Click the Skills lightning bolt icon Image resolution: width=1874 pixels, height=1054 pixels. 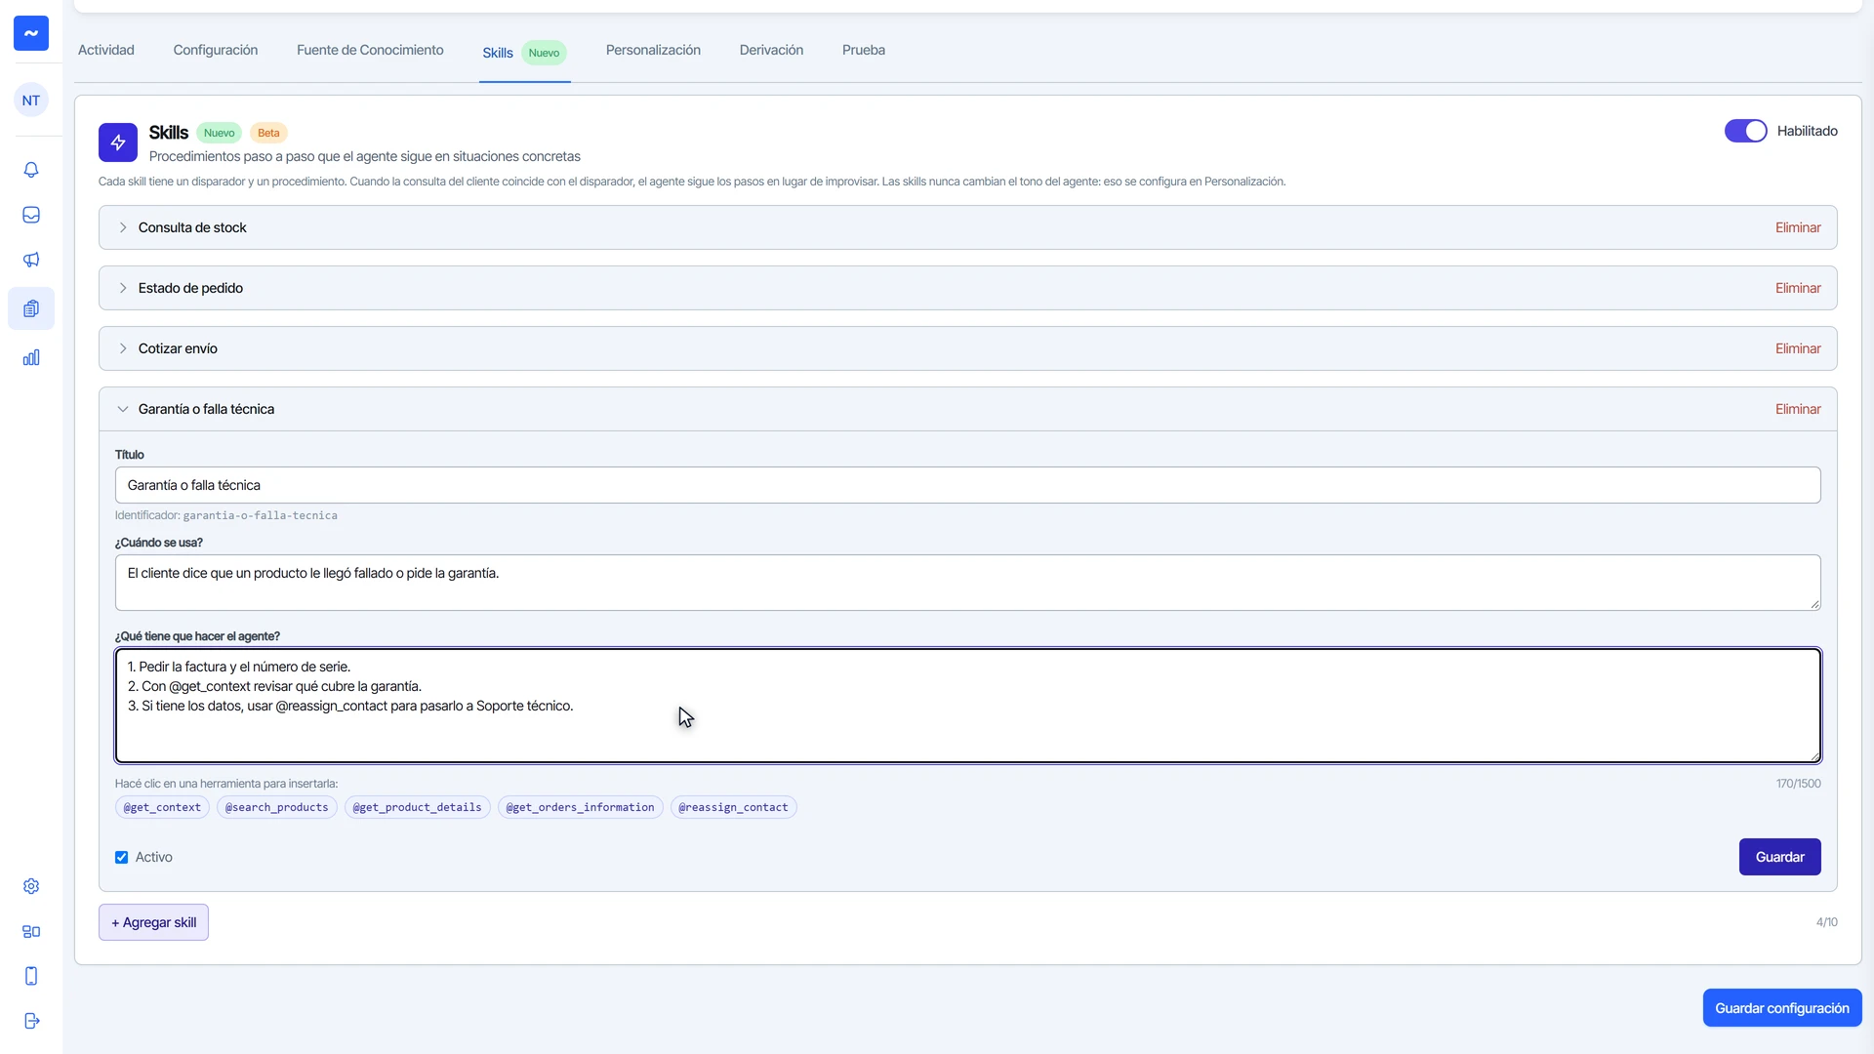118,142
